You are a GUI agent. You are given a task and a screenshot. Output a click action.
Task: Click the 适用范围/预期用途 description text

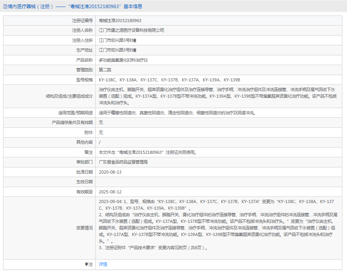pyautogui.click(x=177, y=113)
